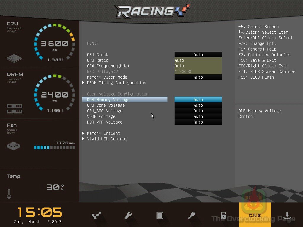The image size is (303, 227).
Task: Open the CPU Clock Auto value field
Action: coord(198,55)
